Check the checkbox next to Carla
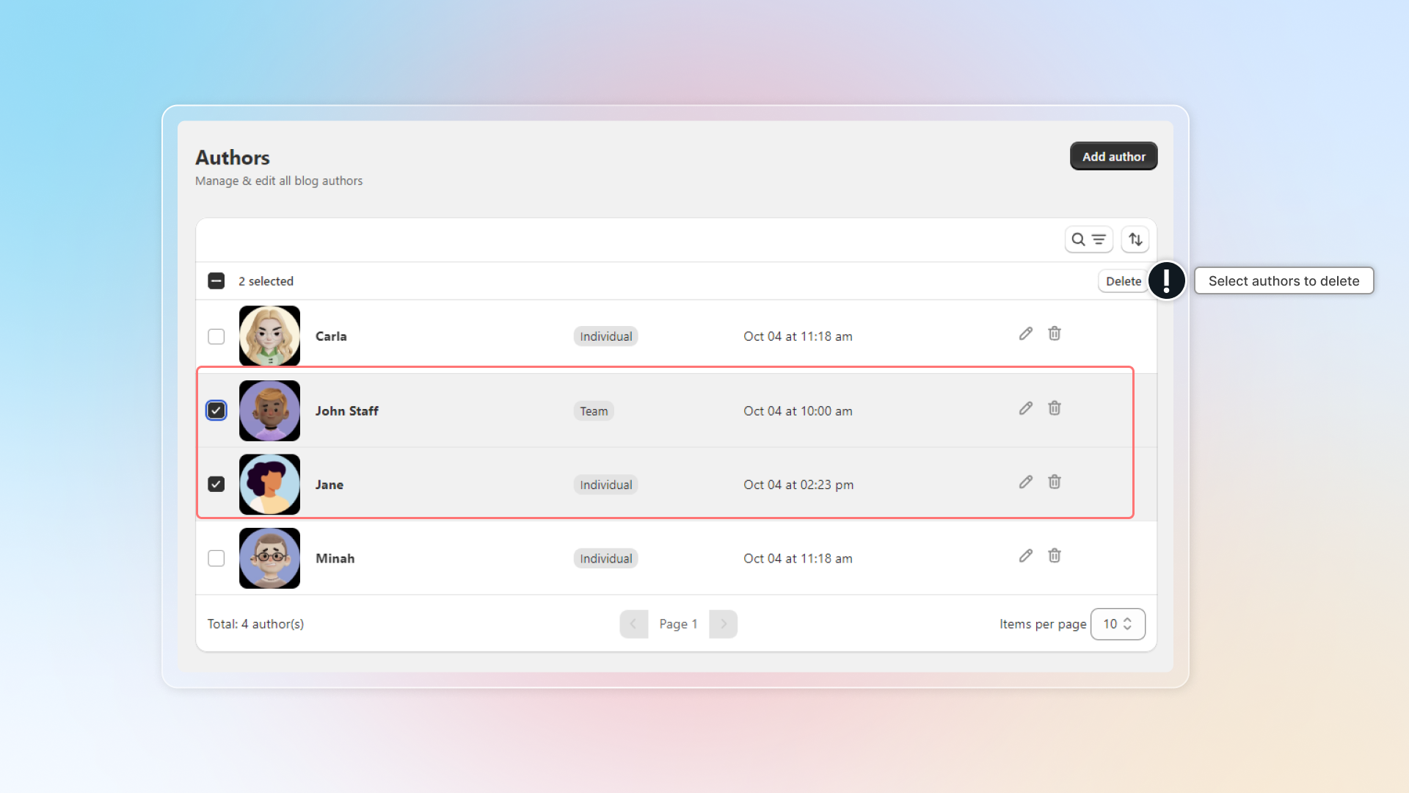This screenshot has height=793, width=1409. (x=216, y=336)
